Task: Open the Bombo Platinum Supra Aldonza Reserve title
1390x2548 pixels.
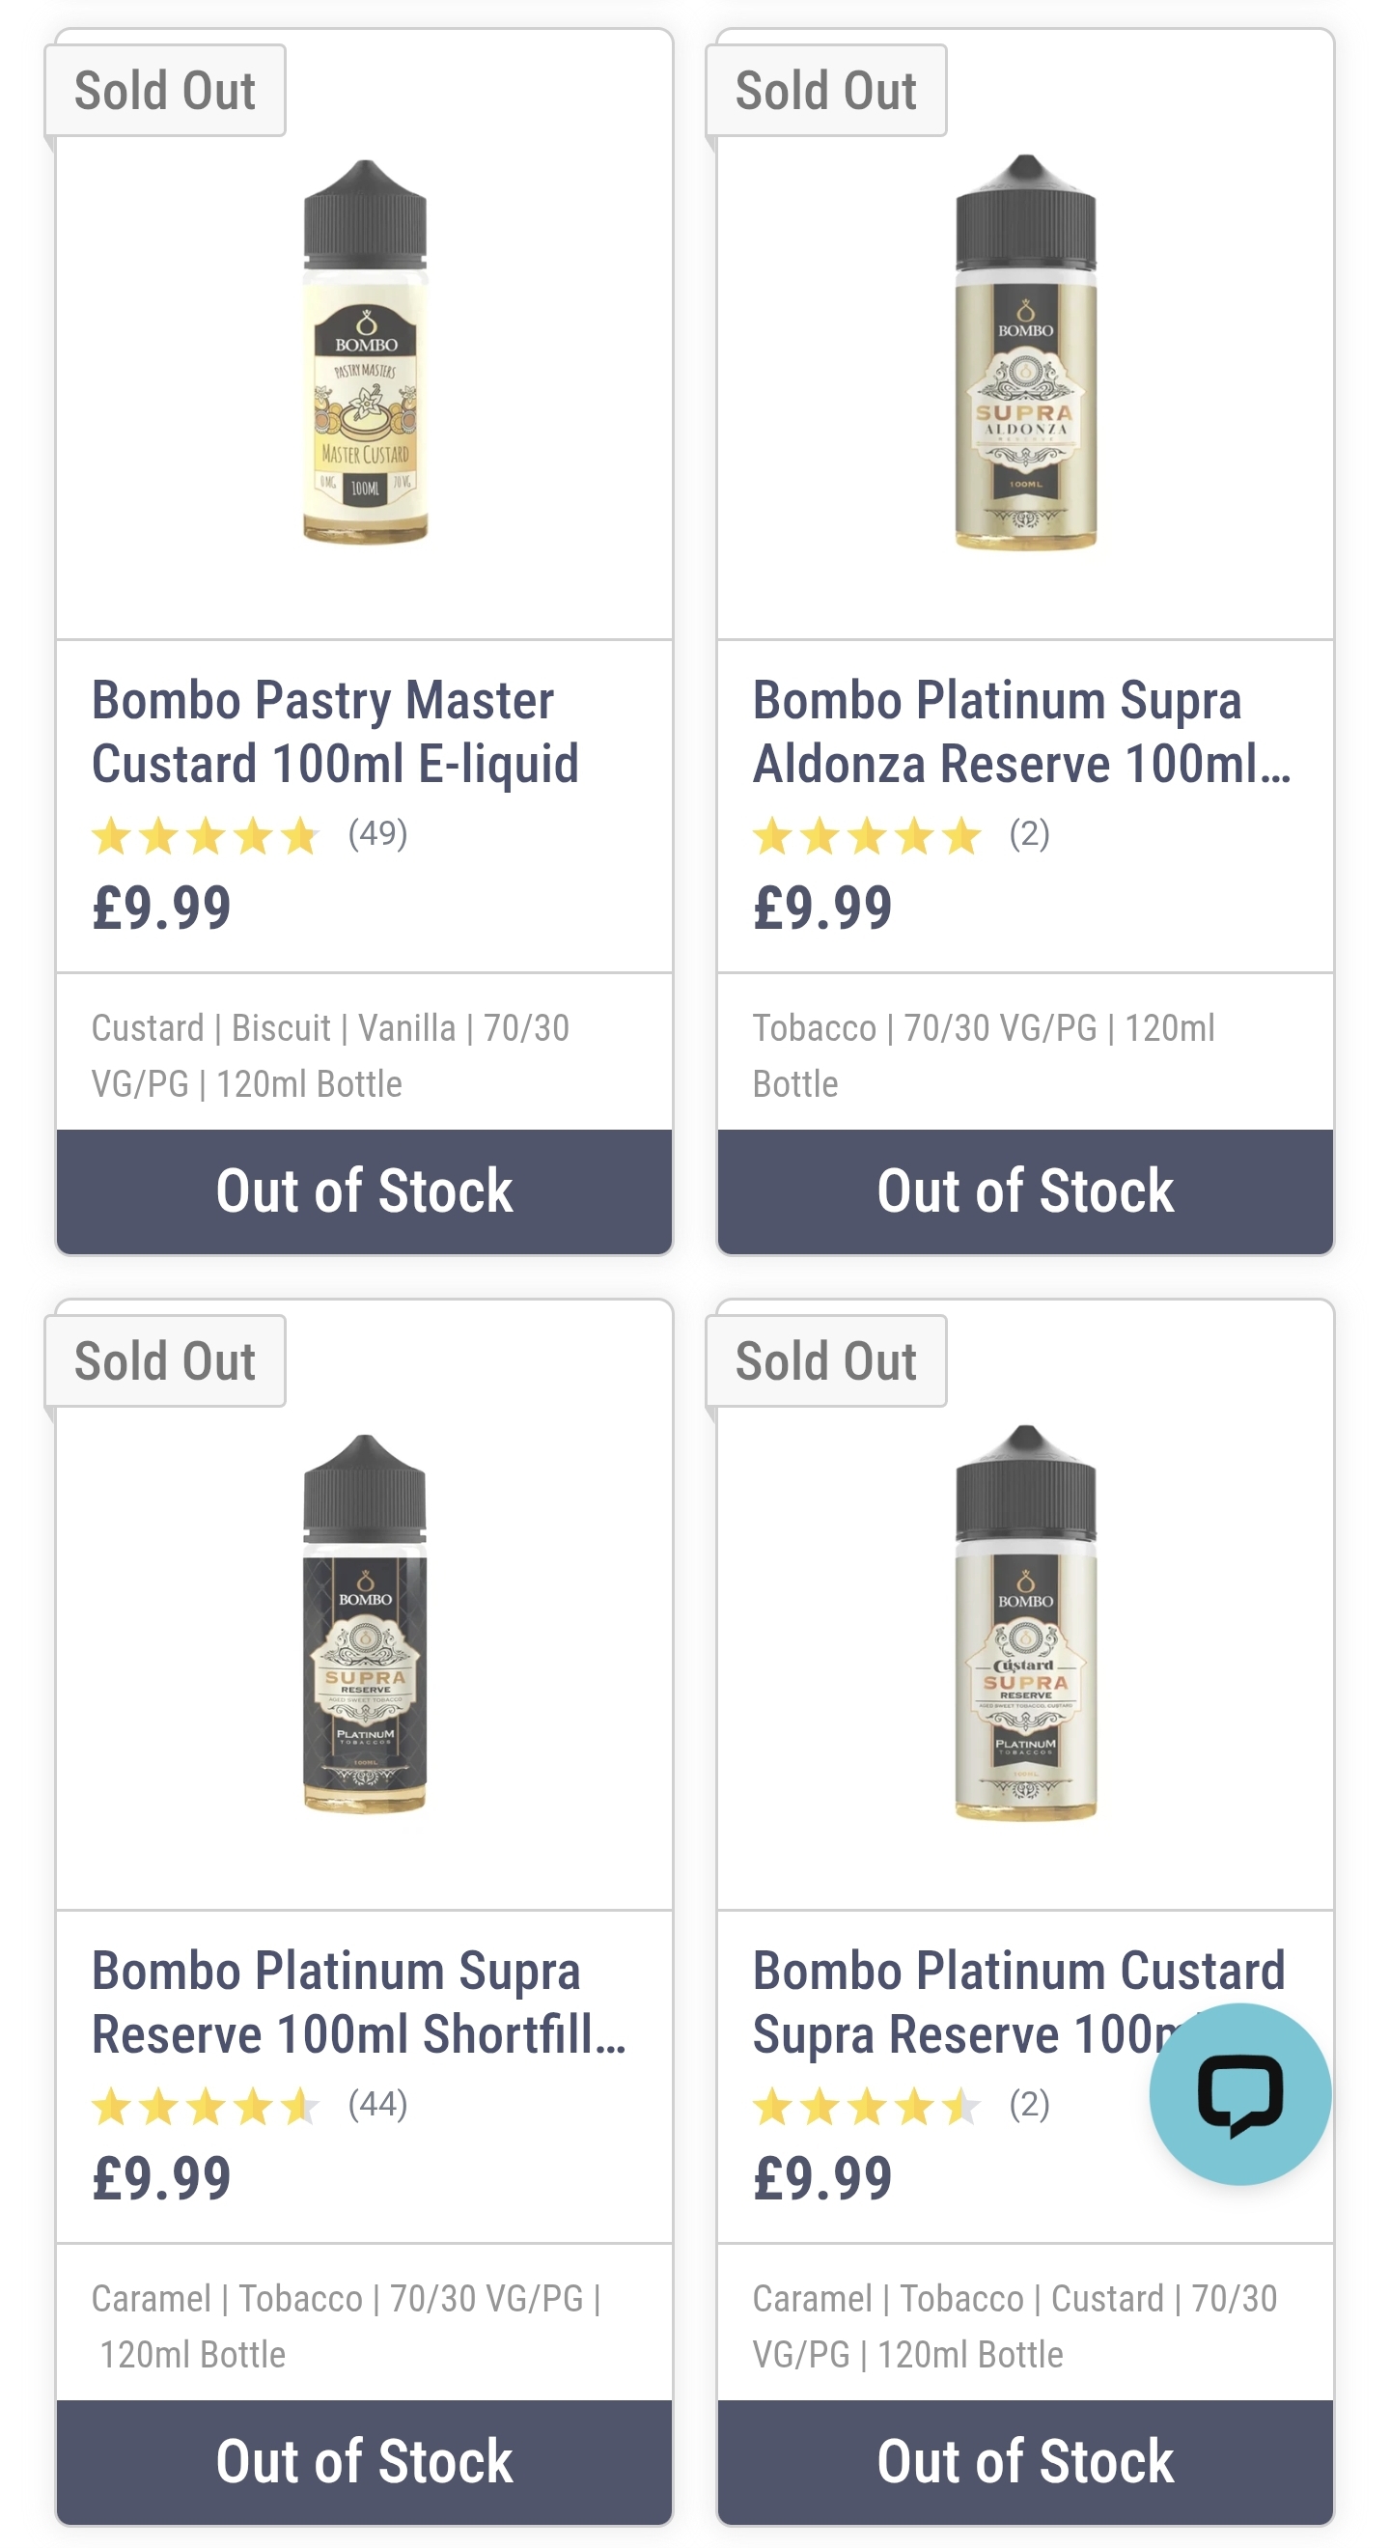Action: [1021, 732]
